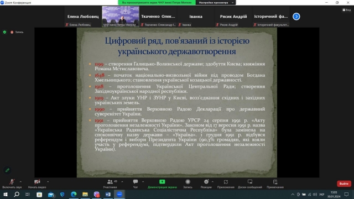Select Елена Любовец participant tile
The width and height of the screenshot is (354, 199).
point(83,17)
